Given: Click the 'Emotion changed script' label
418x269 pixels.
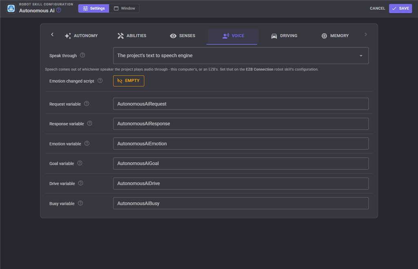Looking at the screenshot, I should coord(72,81).
